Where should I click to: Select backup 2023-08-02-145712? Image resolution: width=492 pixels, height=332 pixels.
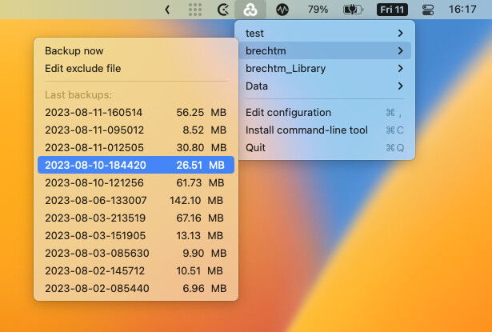pos(136,270)
